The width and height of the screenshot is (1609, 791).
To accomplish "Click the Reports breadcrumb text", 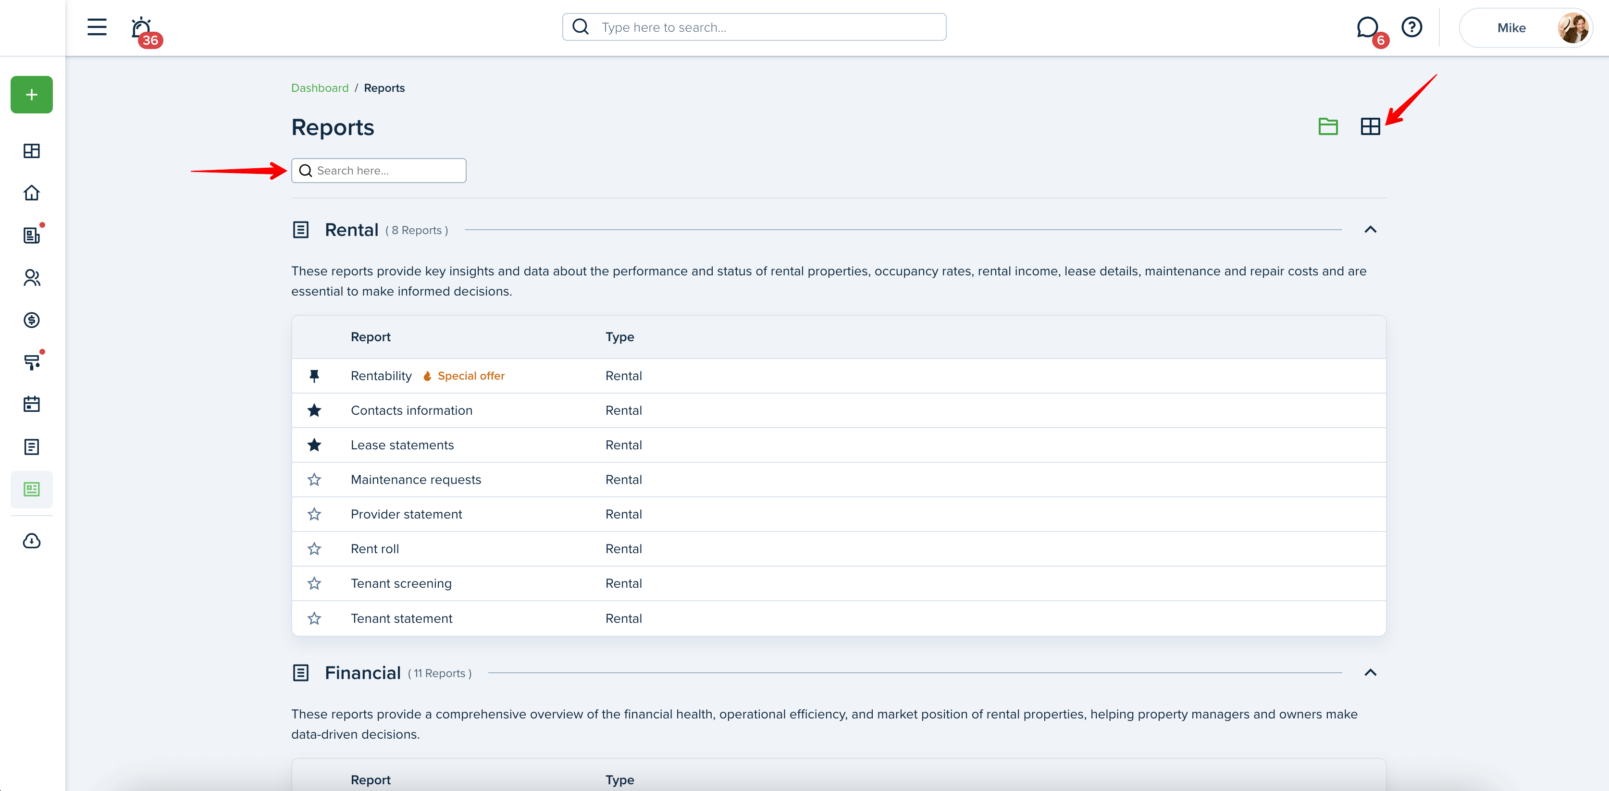I will (384, 88).
